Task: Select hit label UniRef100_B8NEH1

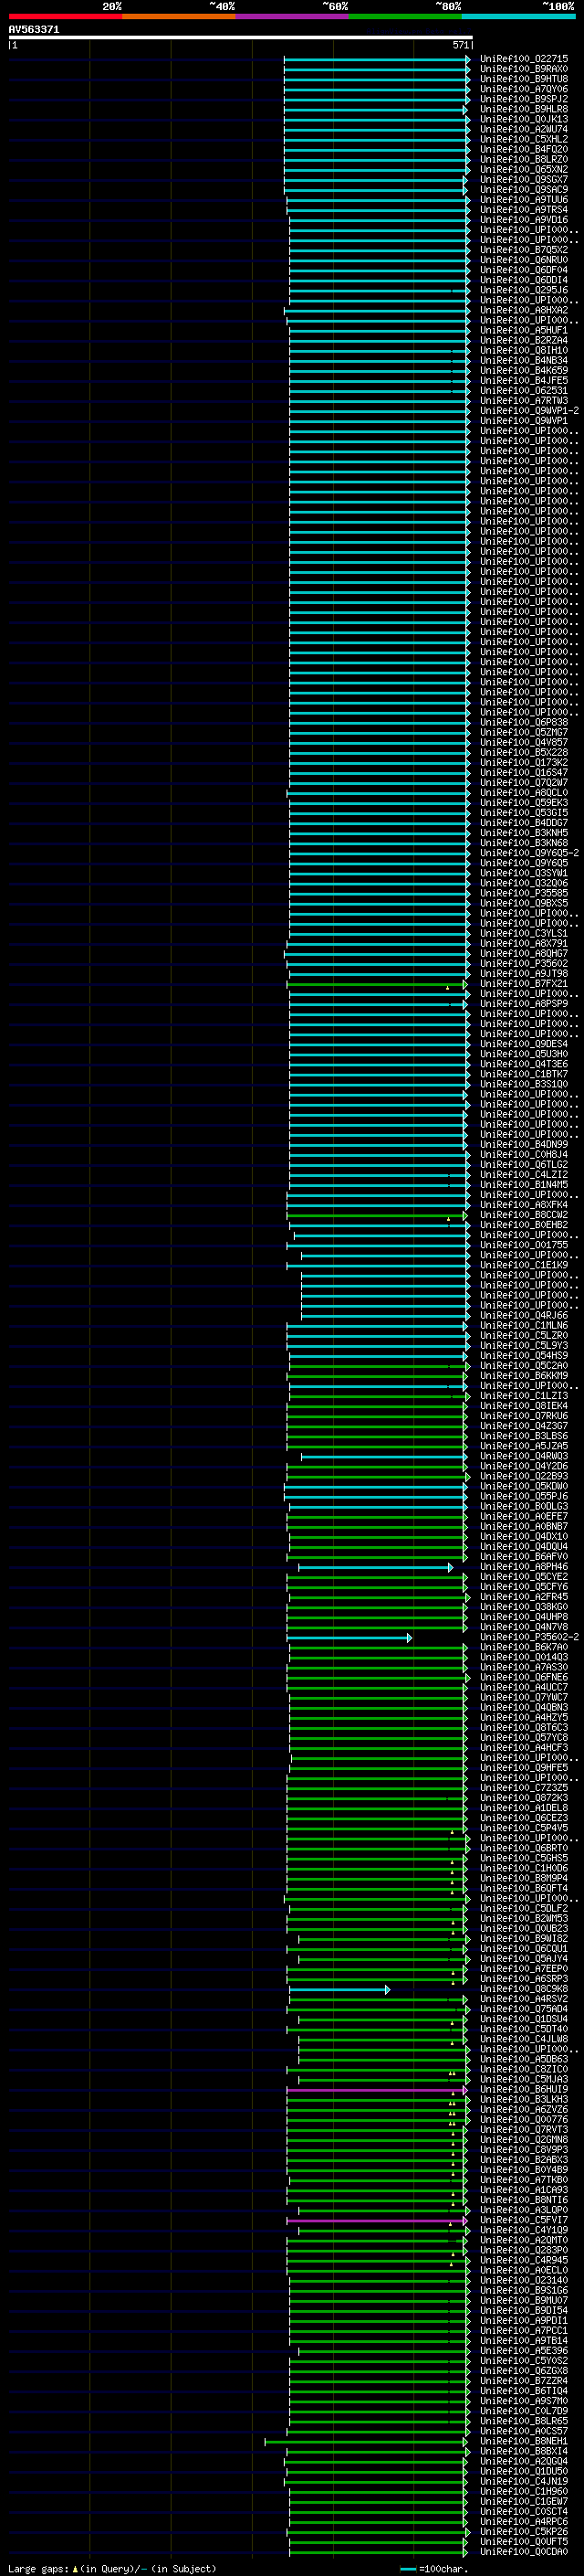Action: 523,2441
